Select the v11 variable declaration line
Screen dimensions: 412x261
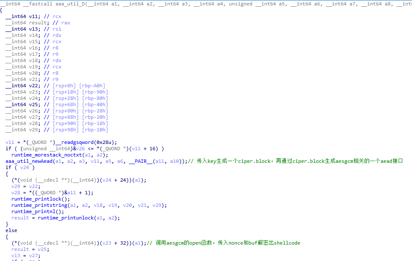click(33, 16)
